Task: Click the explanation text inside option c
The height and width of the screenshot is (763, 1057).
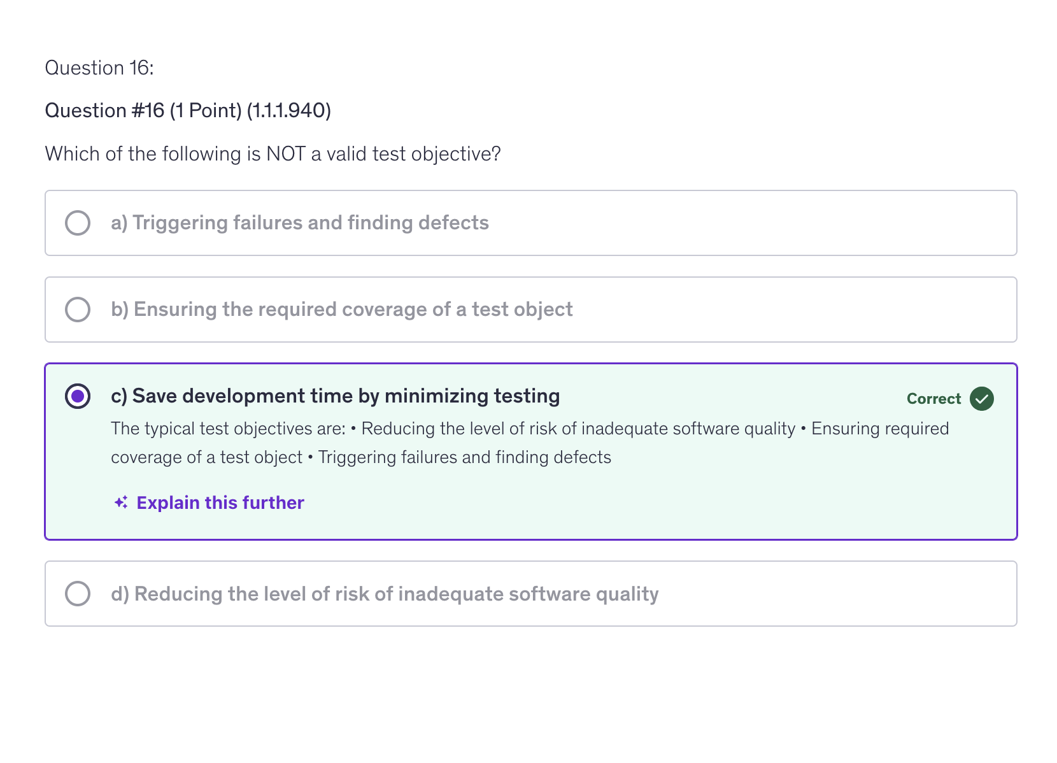Action: 528,443
